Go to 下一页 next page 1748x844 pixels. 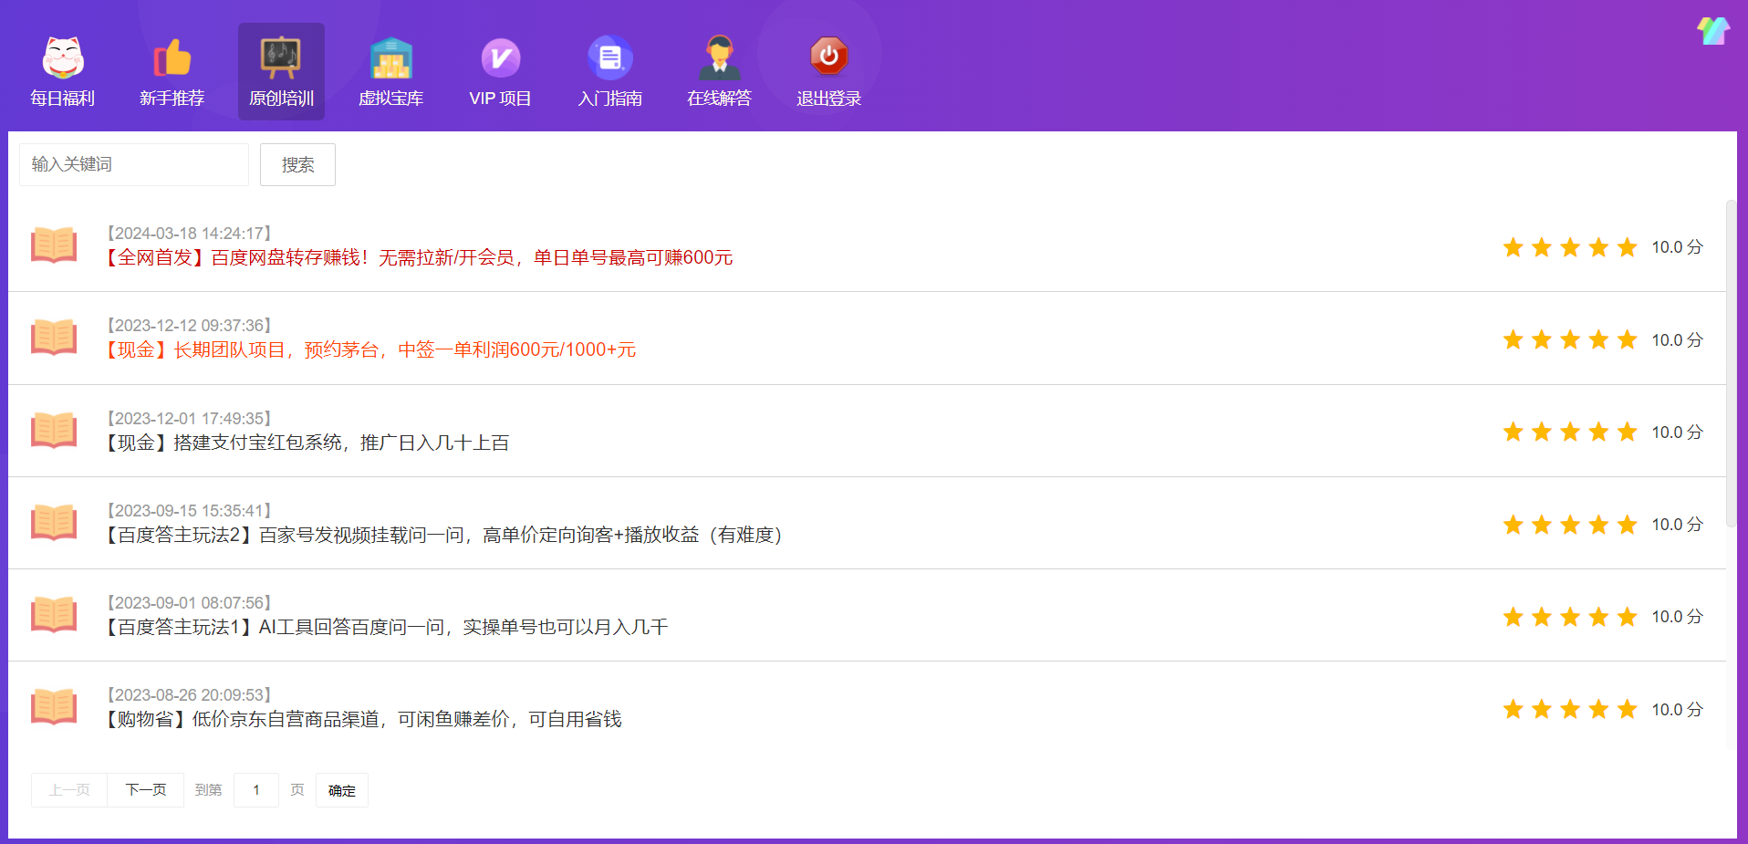(146, 790)
